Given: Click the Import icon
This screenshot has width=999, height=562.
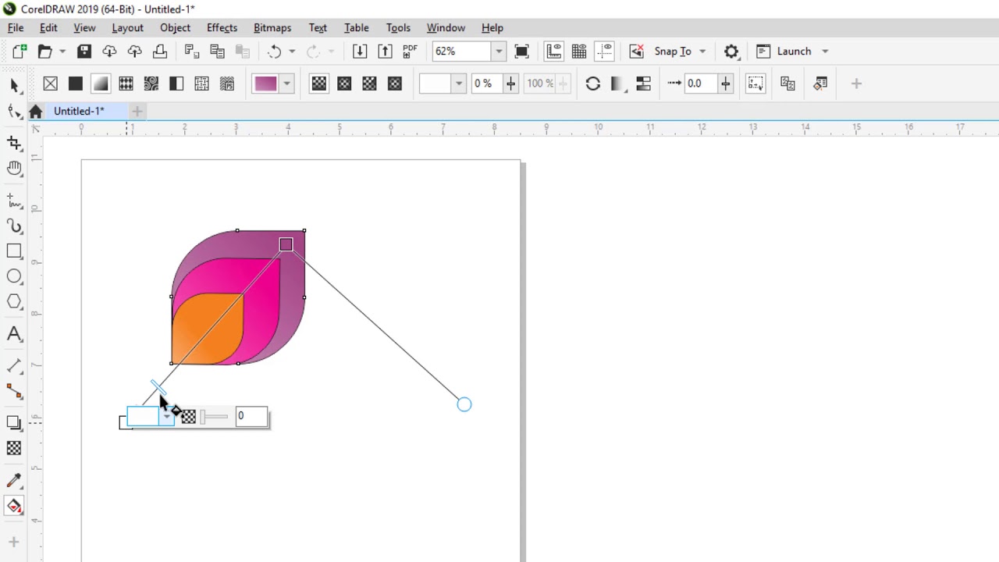Looking at the screenshot, I should click(360, 52).
